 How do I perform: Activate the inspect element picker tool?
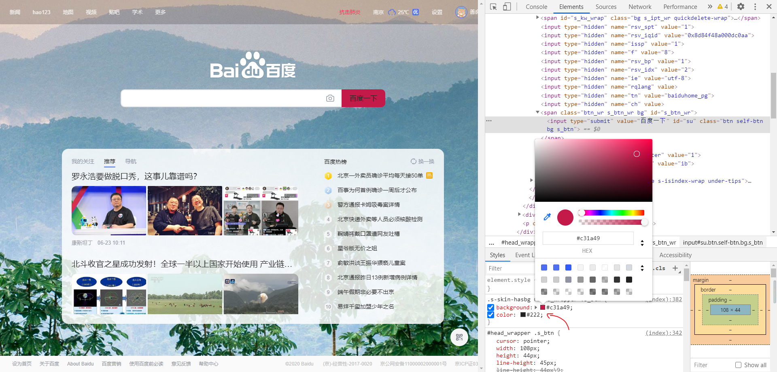tap(493, 6)
